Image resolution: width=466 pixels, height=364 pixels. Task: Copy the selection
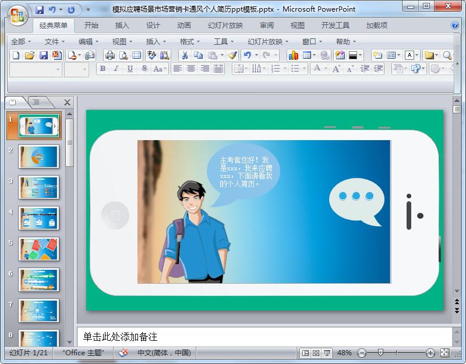click(x=198, y=55)
